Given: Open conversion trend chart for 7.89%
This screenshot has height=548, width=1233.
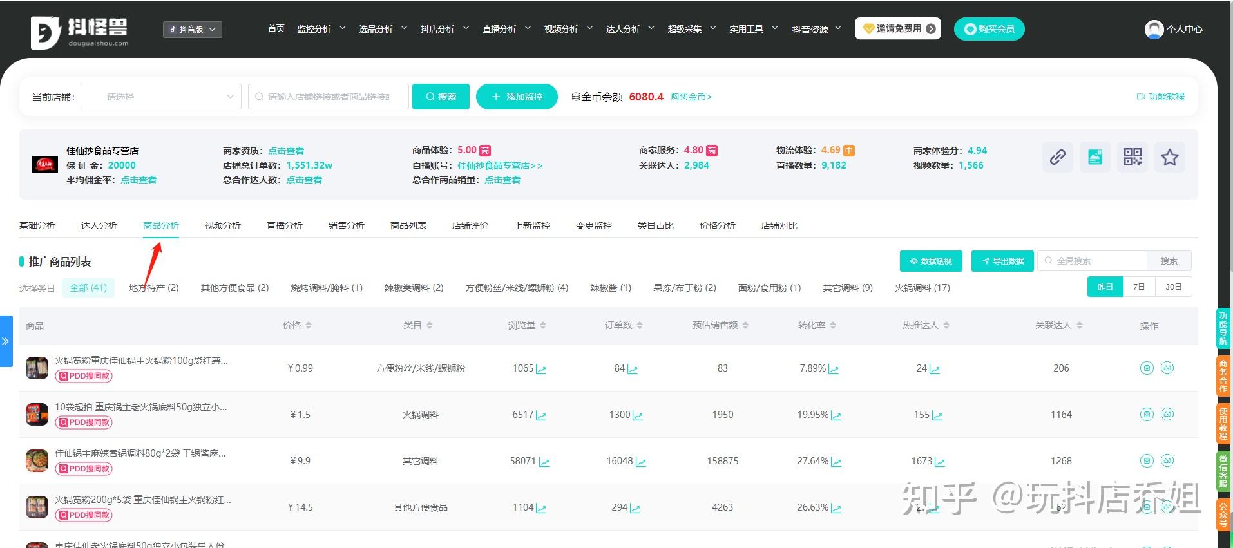Looking at the screenshot, I should [834, 369].
